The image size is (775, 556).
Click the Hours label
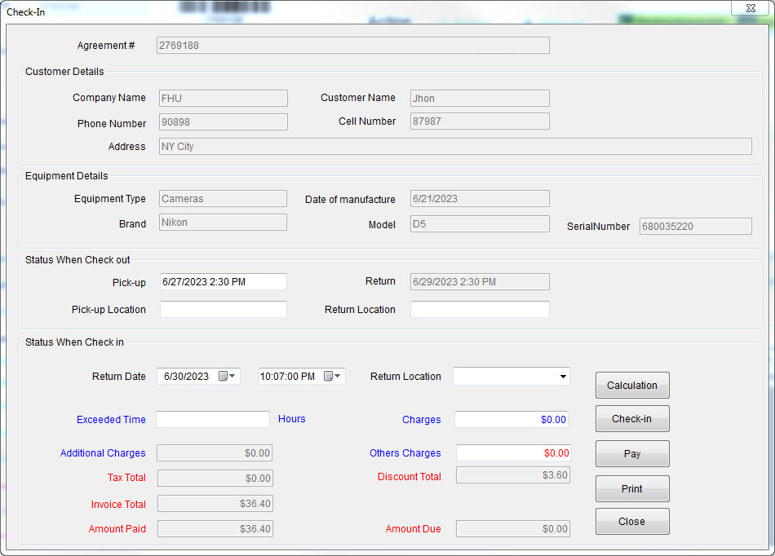291,419
